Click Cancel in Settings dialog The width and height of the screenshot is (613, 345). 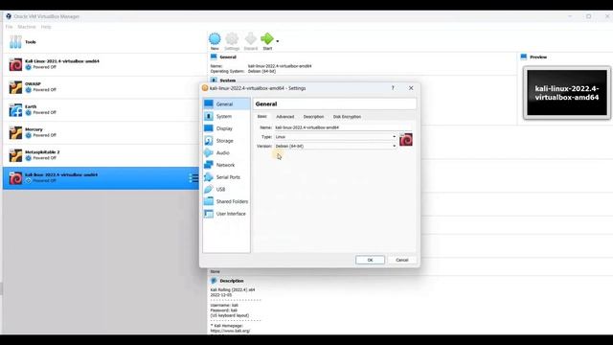point(402,260)
